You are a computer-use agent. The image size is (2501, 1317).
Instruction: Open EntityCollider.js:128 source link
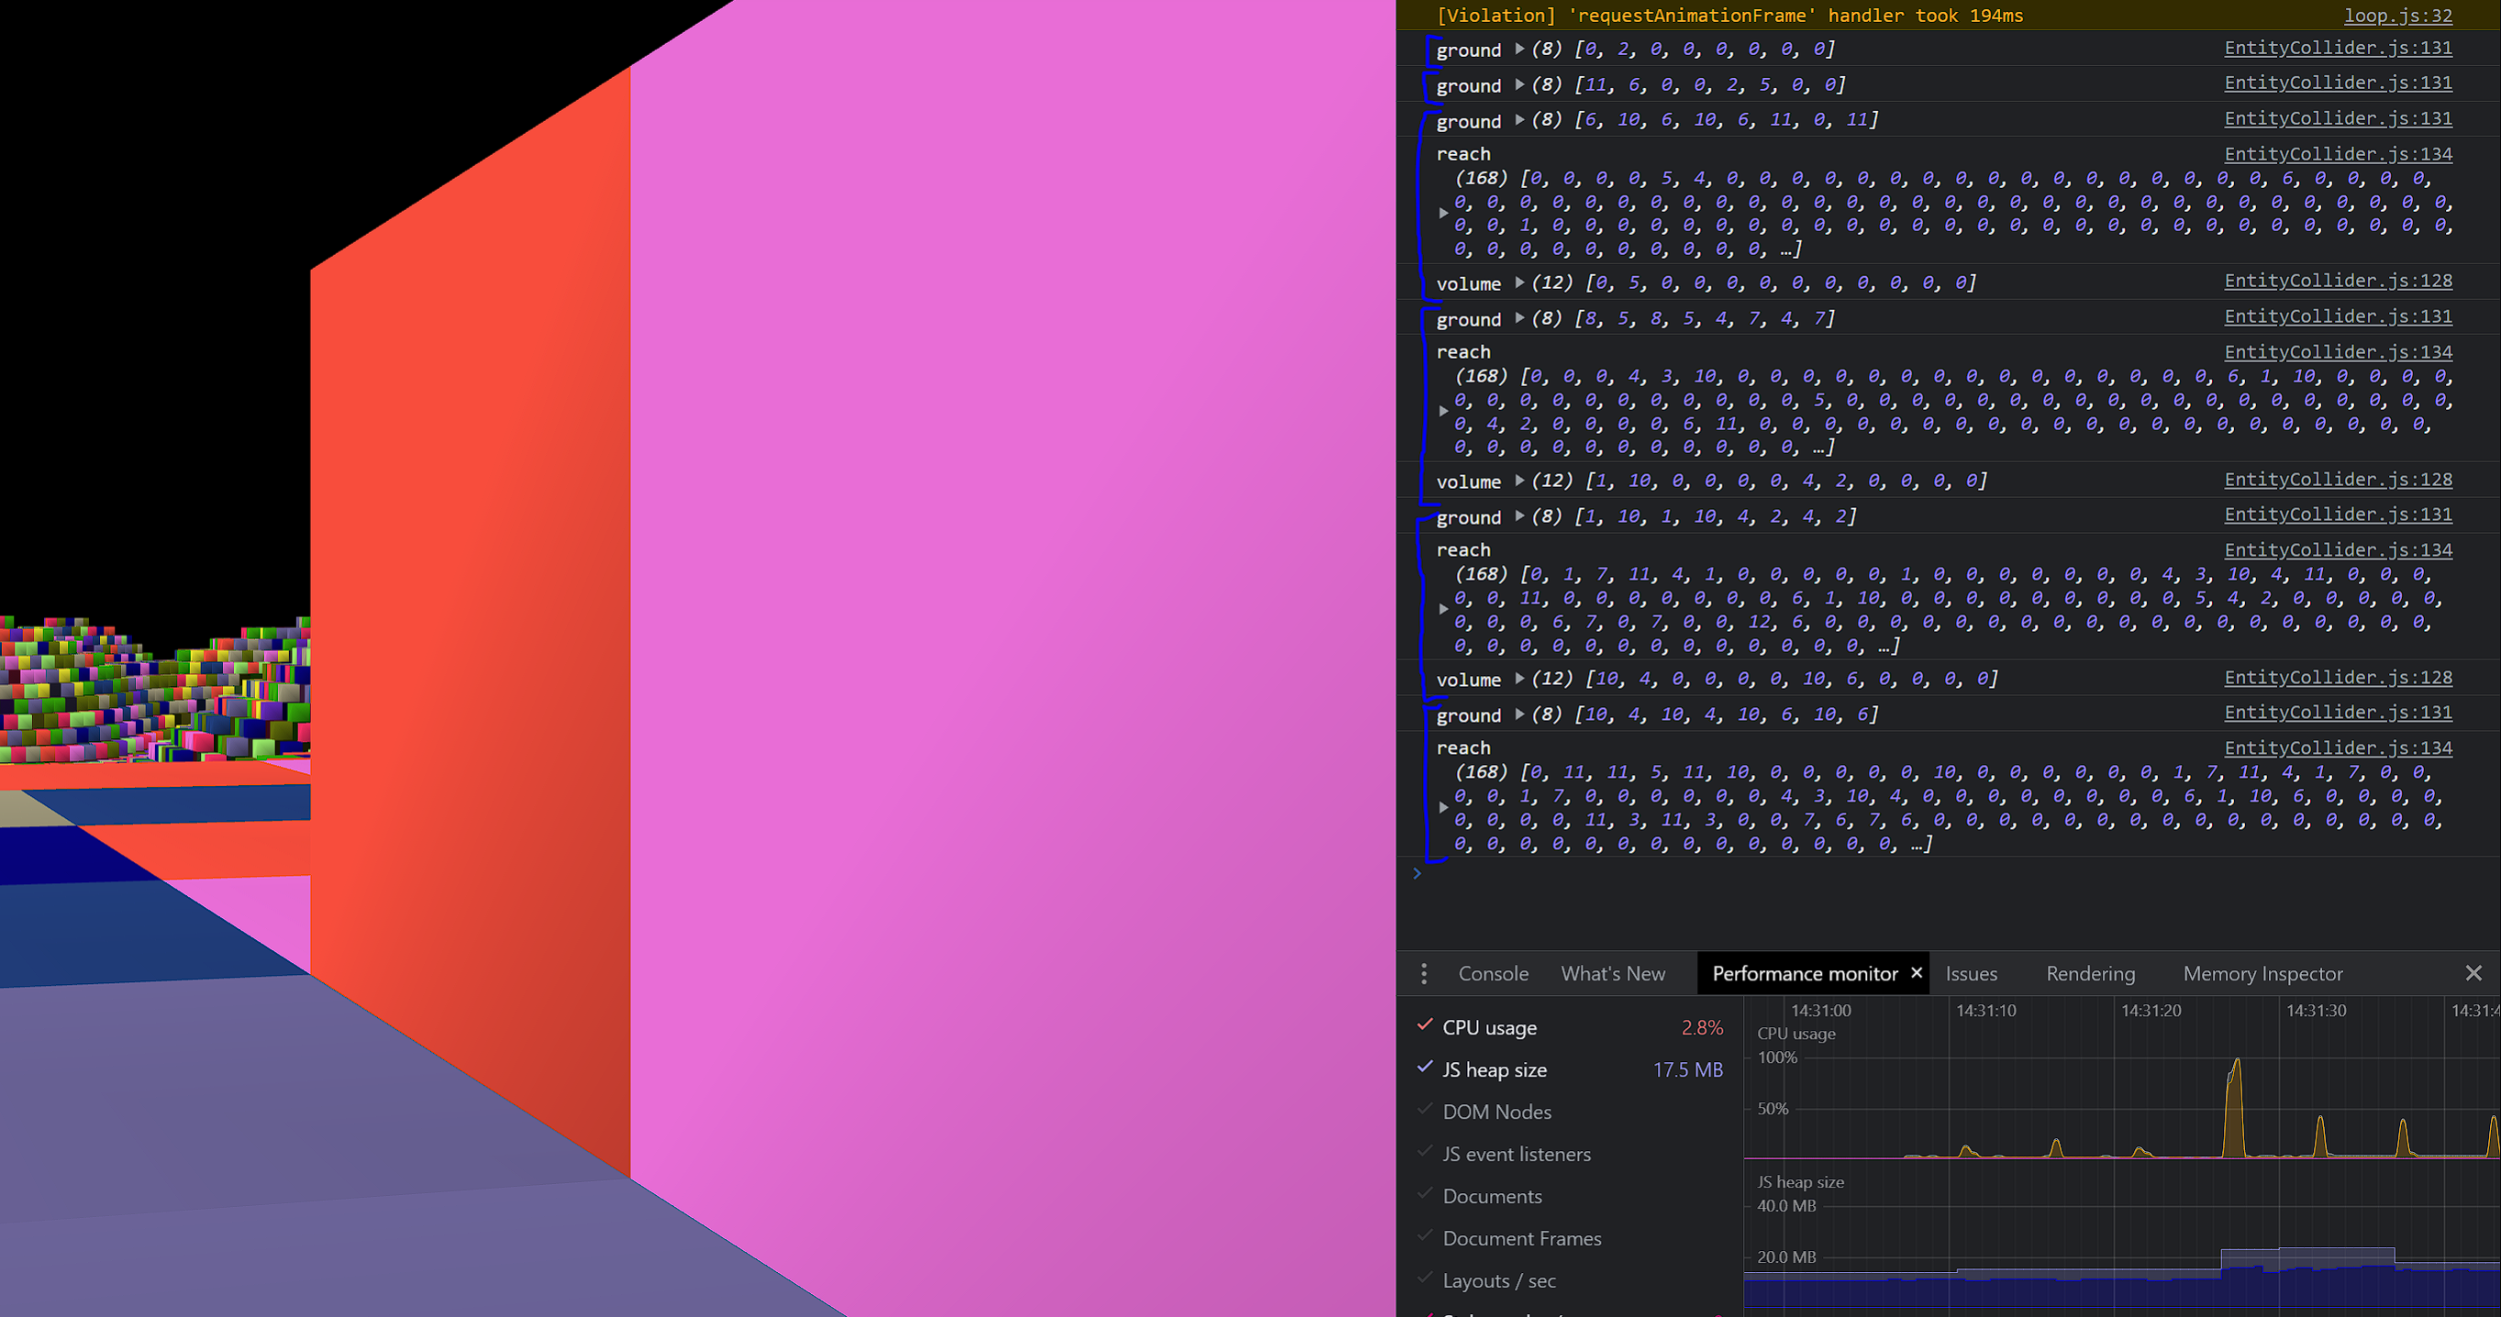(2338, 281)
